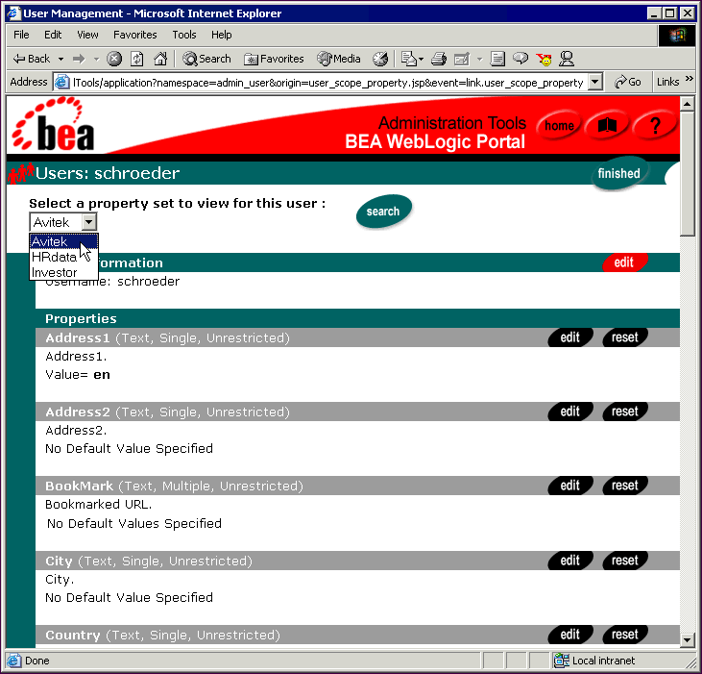This screenshot has width=702, height=674.
Task: Open the Favorites pane in toolbar
Action: pyautogui.click(x=274, y=59)
